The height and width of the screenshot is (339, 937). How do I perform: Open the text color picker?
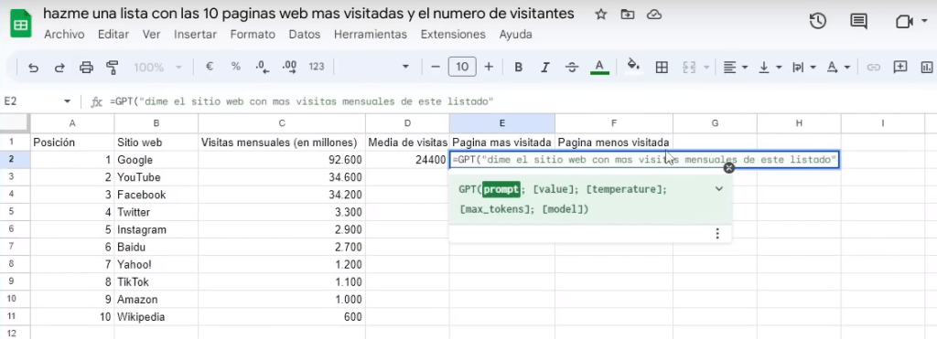tap(599, 68)
